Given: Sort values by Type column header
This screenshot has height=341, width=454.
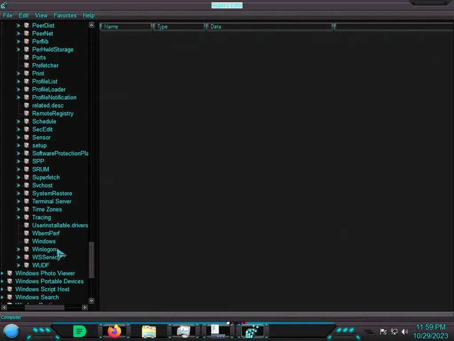Looking at the screenshot, I should 179,27.
